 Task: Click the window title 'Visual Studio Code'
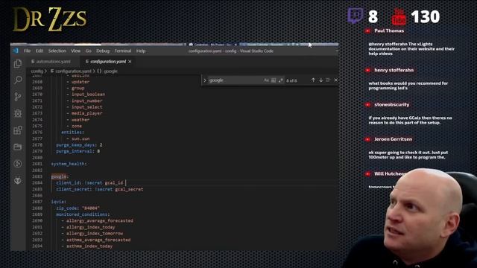point(256,51)
